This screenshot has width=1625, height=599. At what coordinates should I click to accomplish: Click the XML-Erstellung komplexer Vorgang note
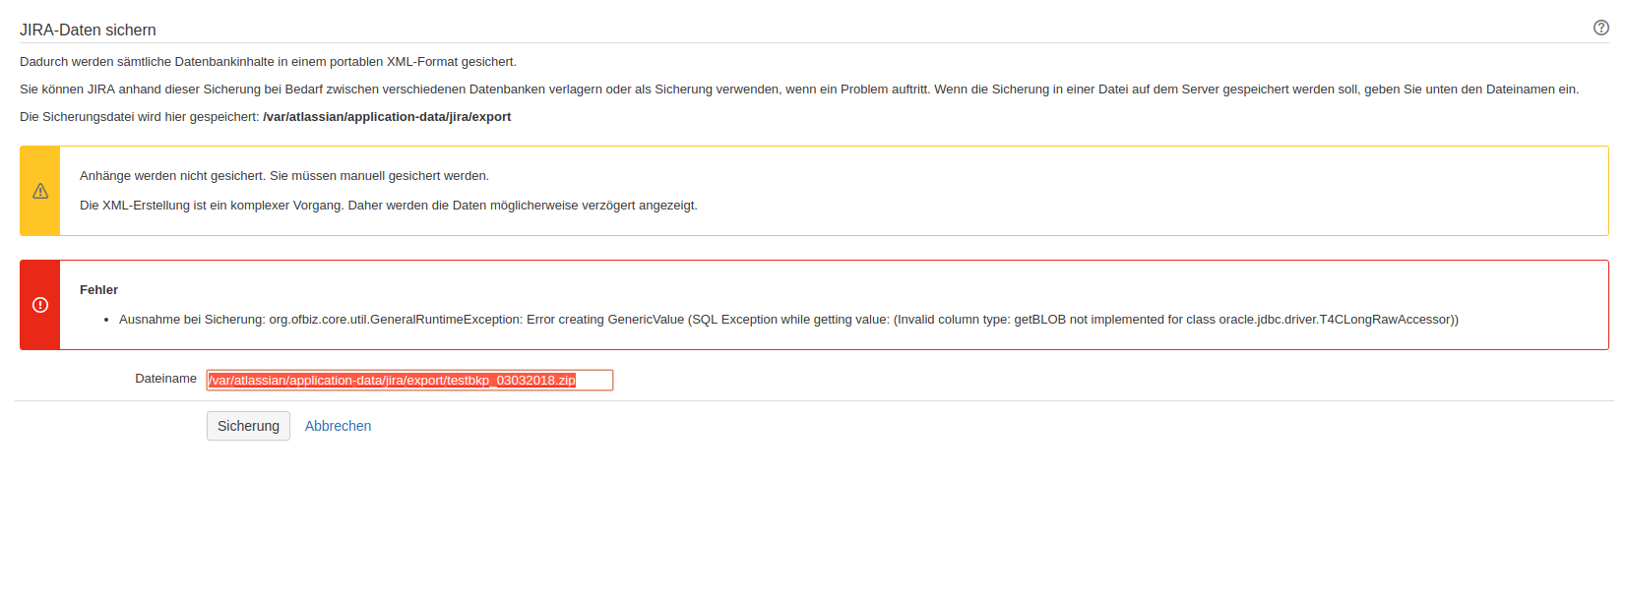click(x=389, y=206)
